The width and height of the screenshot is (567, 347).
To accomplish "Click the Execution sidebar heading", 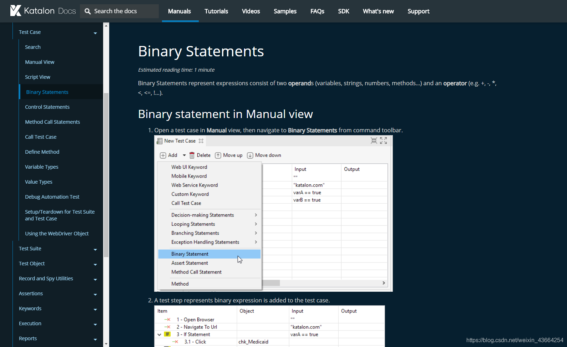I will [x=30, y=323].
